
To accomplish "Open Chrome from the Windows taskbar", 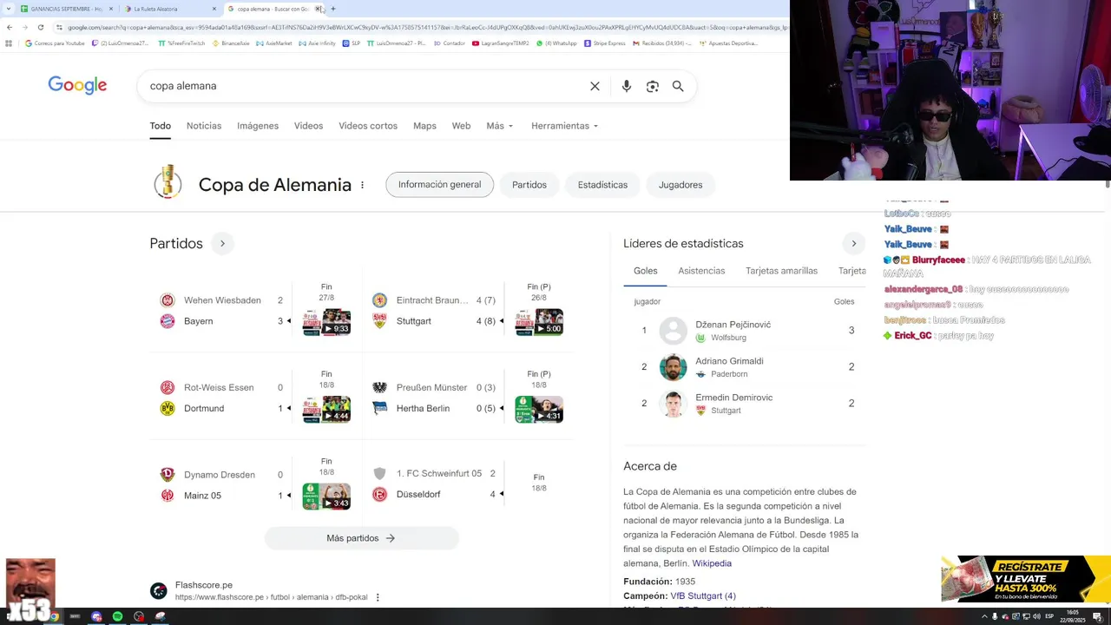I will 54,616.
